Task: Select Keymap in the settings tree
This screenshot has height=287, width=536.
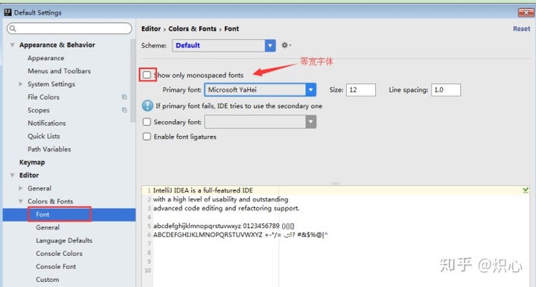Action: click(32, 162)
